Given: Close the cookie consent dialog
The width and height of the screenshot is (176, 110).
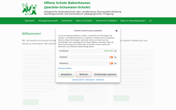Looking at the screenshot, I should pos(116,31).
